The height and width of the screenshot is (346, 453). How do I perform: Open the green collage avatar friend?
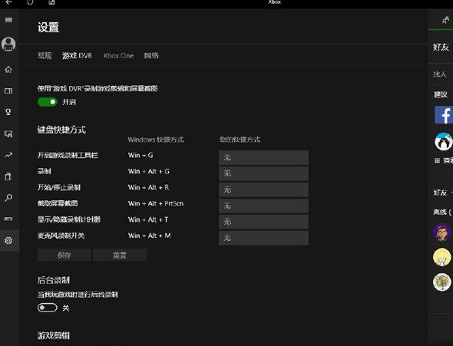(441, 282)
